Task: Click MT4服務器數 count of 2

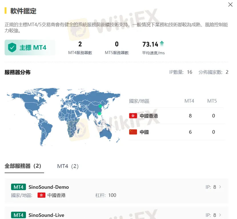Action: point(80,44)
